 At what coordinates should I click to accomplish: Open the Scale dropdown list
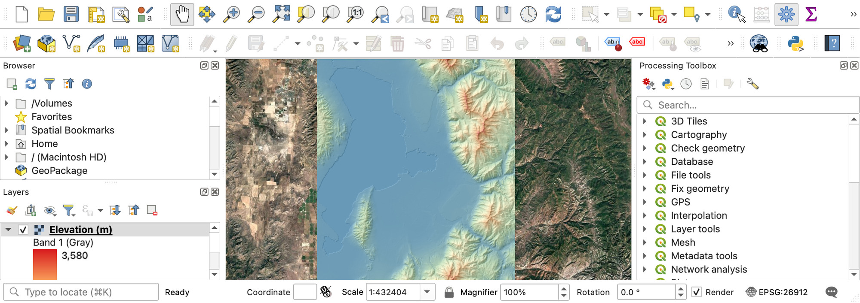click(427, 292)
